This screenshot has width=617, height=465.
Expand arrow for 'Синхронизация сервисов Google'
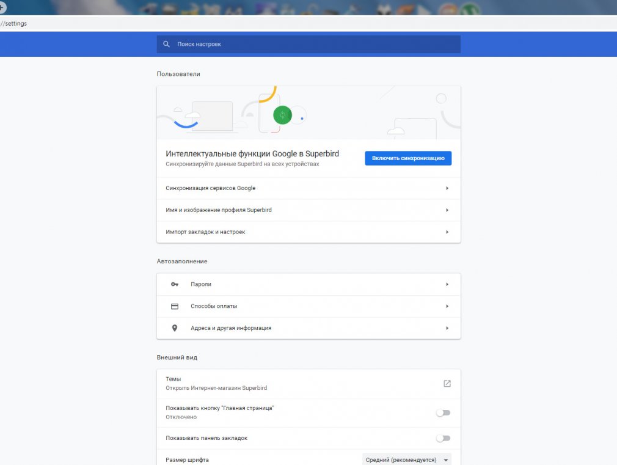447,188
